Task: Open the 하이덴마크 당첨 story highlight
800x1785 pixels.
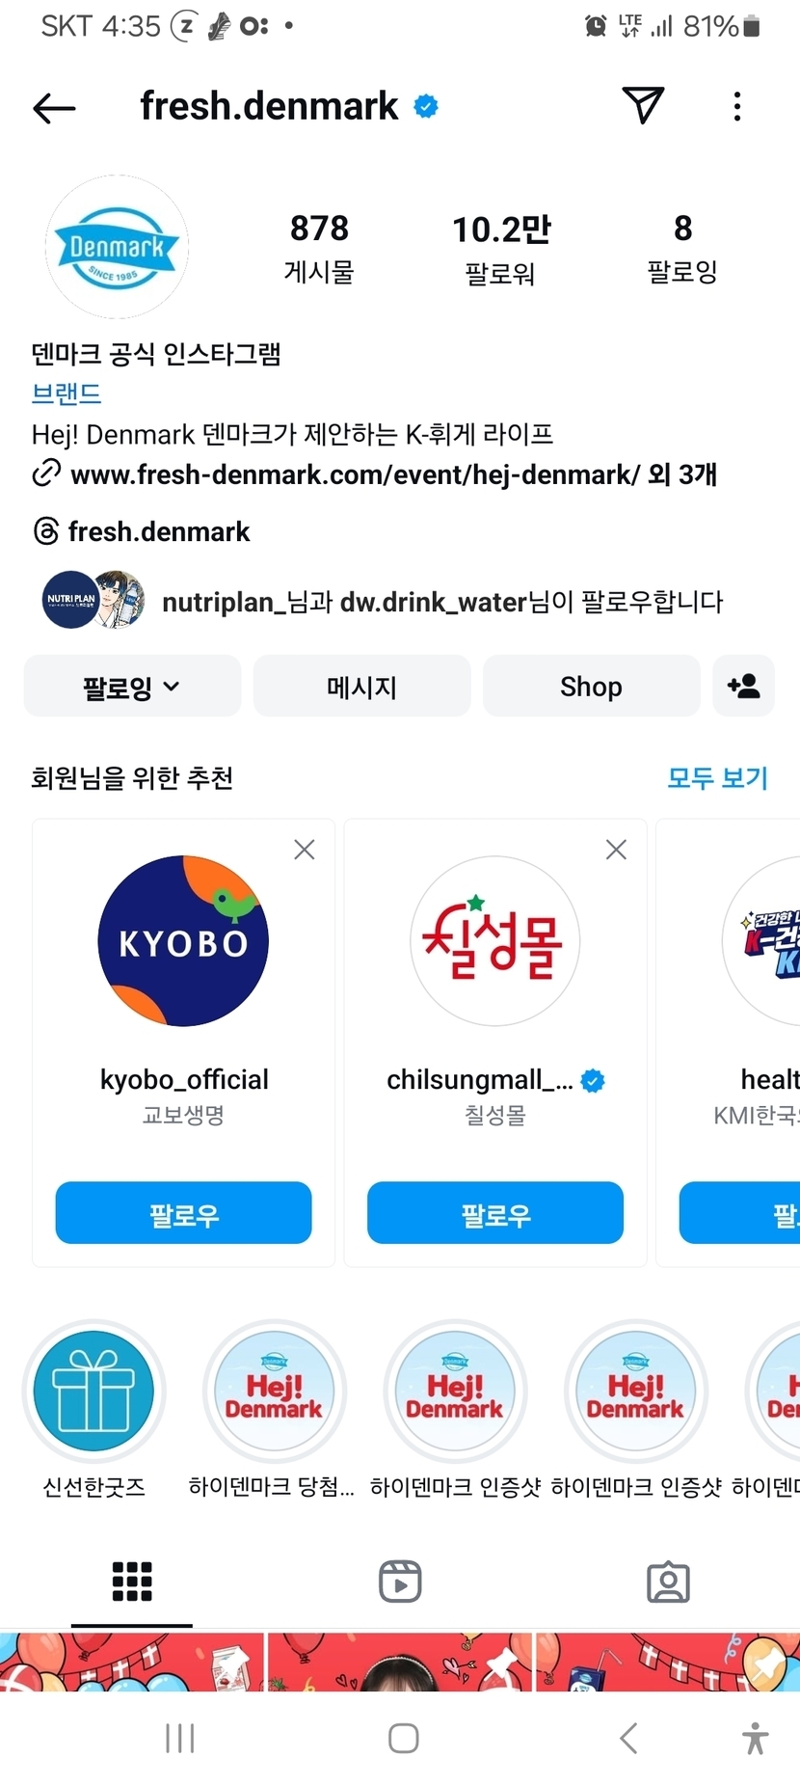Action: [274, 1392]
